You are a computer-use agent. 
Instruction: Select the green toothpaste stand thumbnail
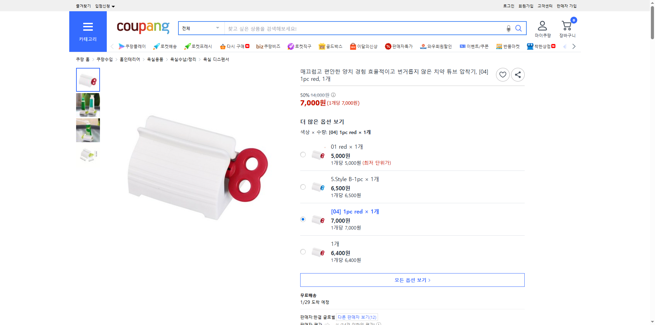click(x=88, y=105)
